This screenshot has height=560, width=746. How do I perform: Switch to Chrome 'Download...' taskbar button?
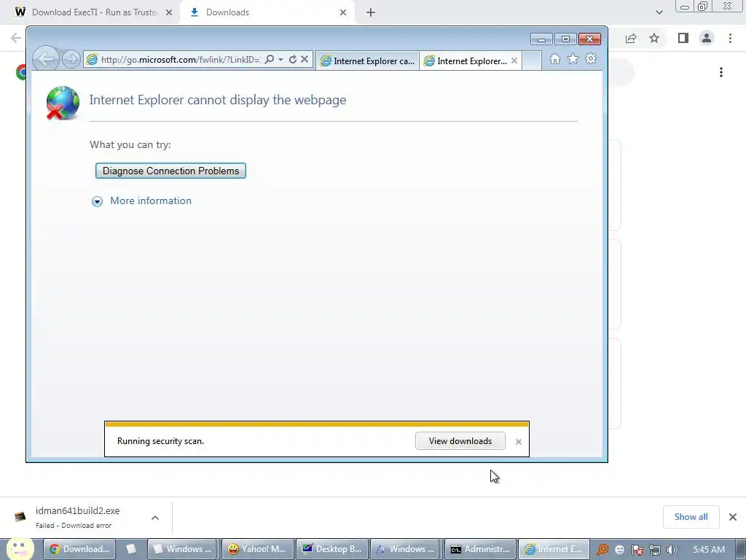(x=79, y=549)
